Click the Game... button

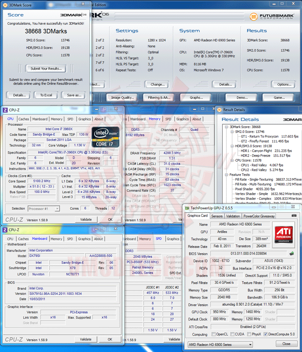click(x=279, y=97)
